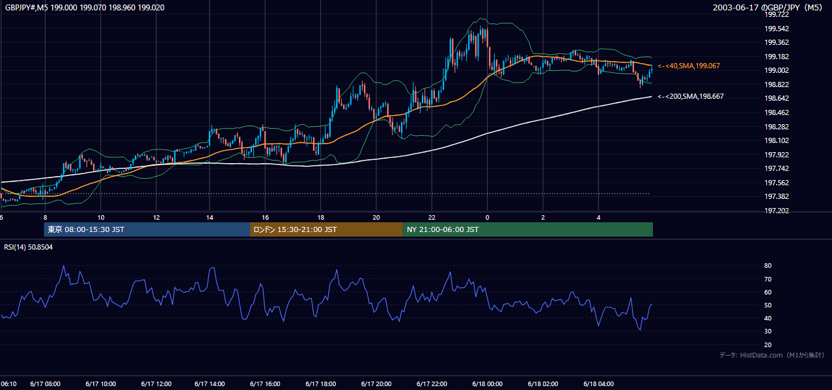The image size is (832, 390).
Task: Click the hour label 2 on chart axis
Action: (543, 217)
